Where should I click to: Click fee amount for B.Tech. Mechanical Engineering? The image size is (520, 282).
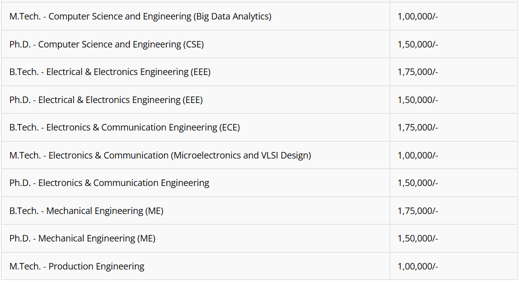coord(418,211)
